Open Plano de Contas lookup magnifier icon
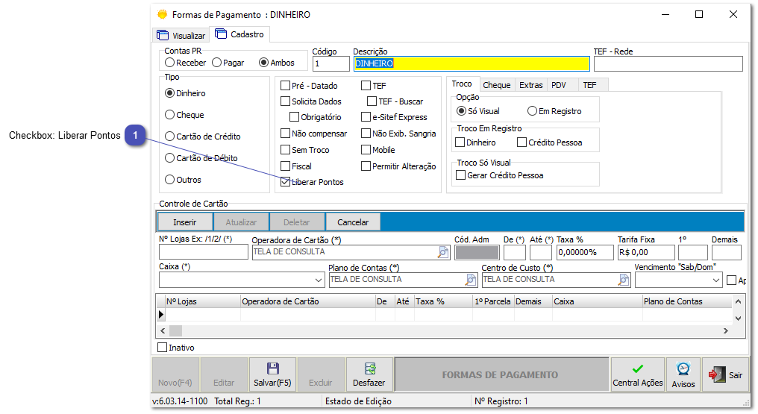 tap(470, 280)
